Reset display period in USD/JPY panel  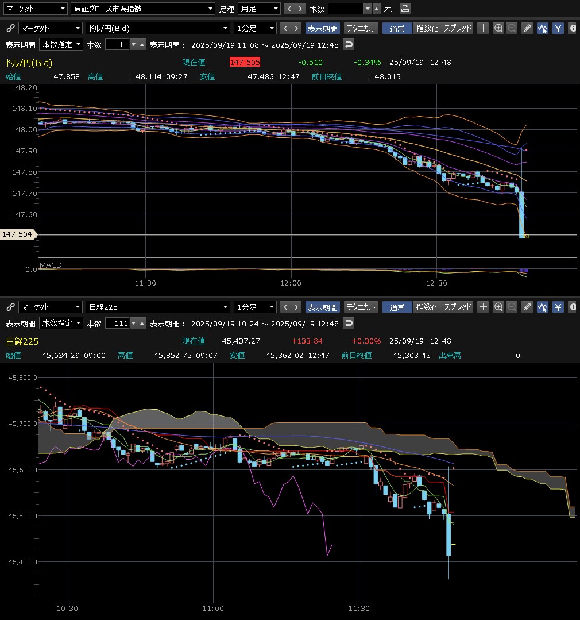click(349, 45)
